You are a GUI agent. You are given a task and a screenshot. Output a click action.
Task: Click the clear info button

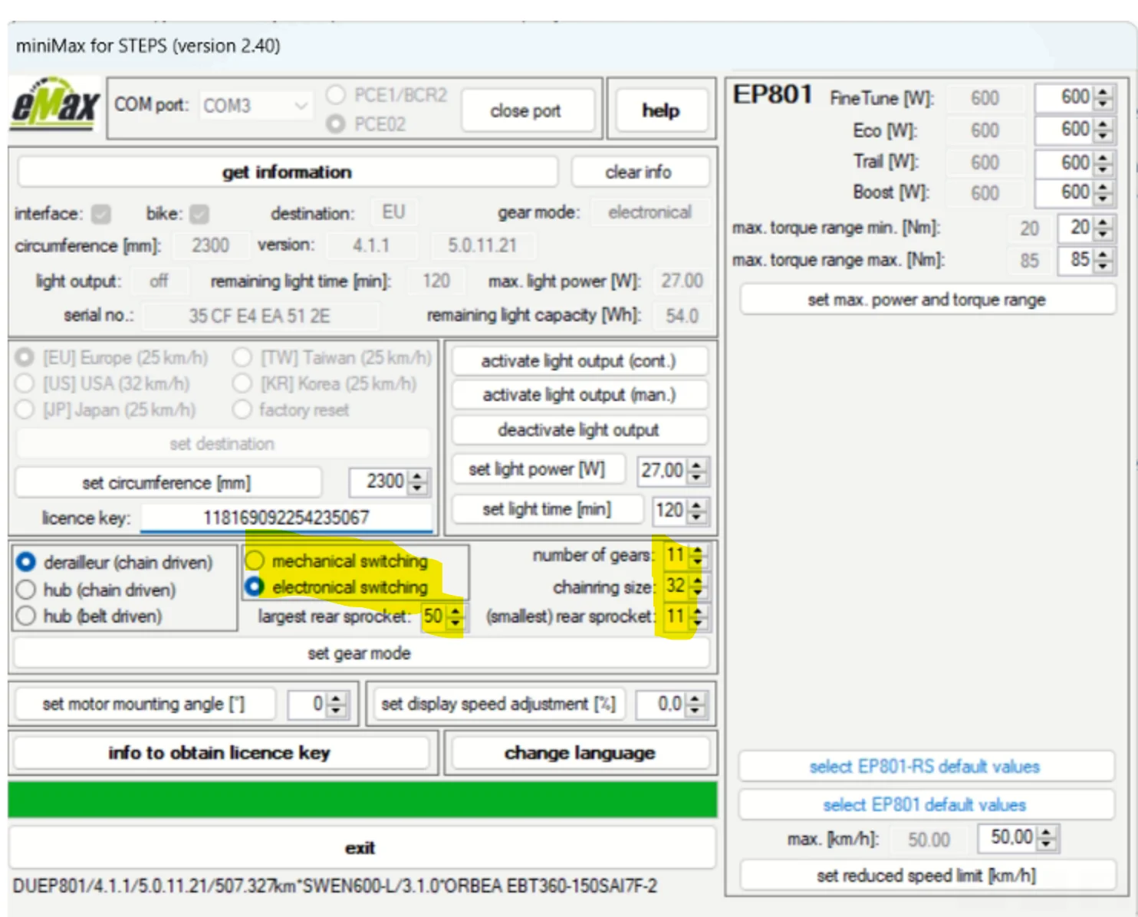[x=639, y=173]
